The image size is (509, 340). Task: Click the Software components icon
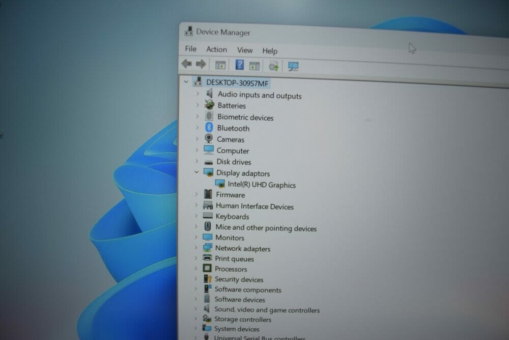point(207,289)
